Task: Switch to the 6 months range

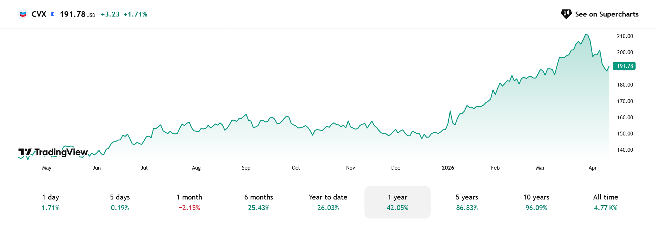Action: pos(258,202)
